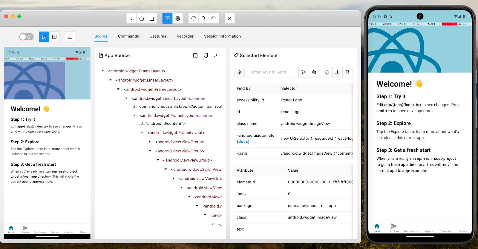478x249 pixels.
Task: Switch to the Recorder tab
Action: tap(185, 36)
